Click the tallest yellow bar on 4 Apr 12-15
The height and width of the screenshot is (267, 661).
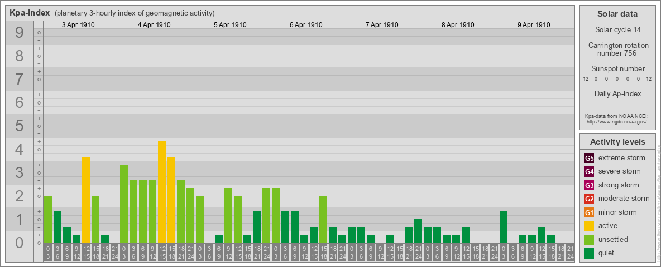click(162, 192)
